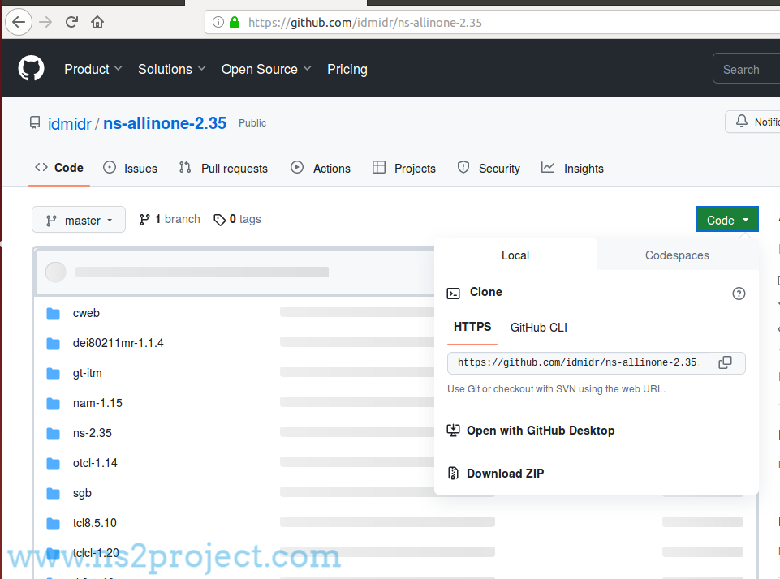Open the nam-1.15 folder
The height and width of the screenshot is (579, 780).
point(97,403)
